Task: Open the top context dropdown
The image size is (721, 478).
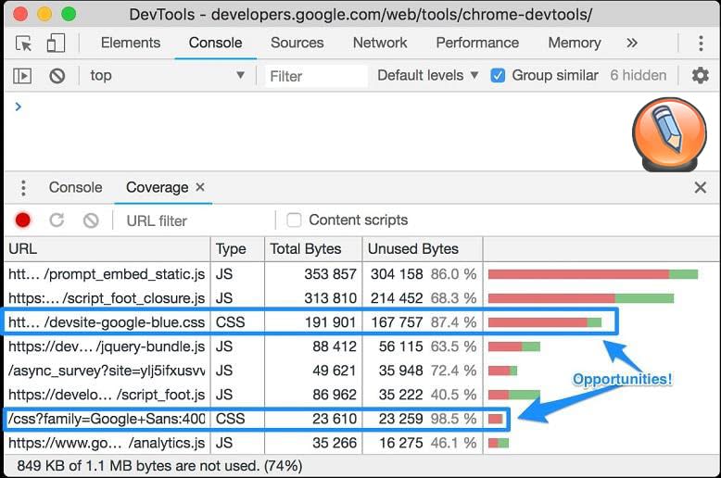Action: click(x=167, y=76)
